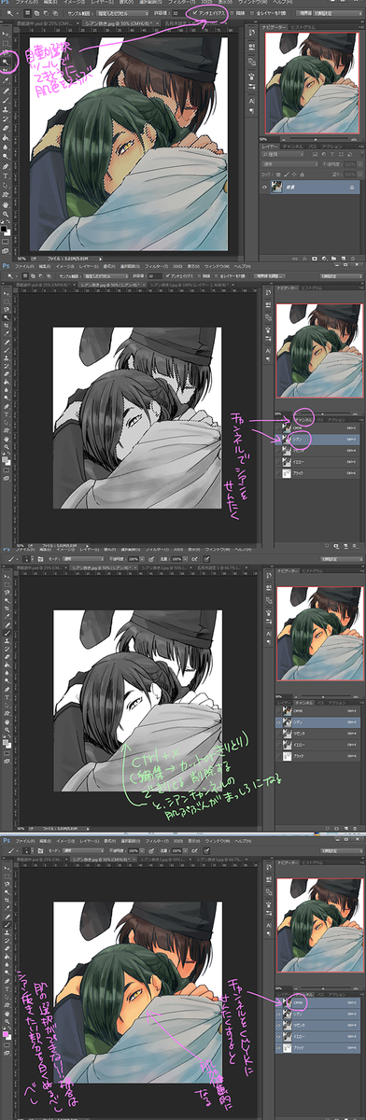Select the シアン channel row in the third screenshot
The image size is (366, 1120).
[x=317, y=722]
